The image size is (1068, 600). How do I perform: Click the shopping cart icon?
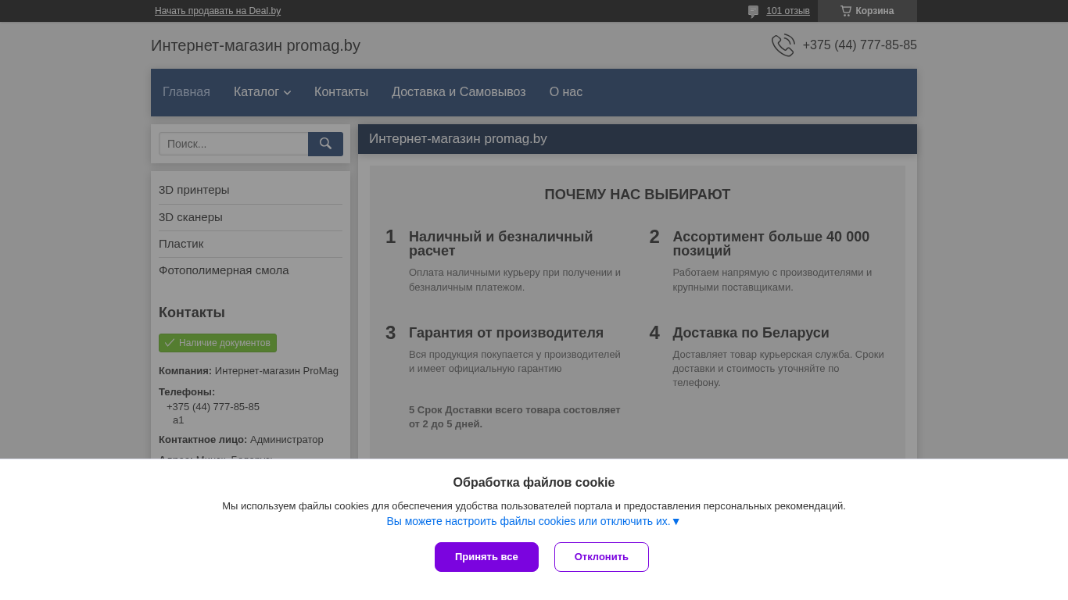pyautogui.click(x=845, y=11)
